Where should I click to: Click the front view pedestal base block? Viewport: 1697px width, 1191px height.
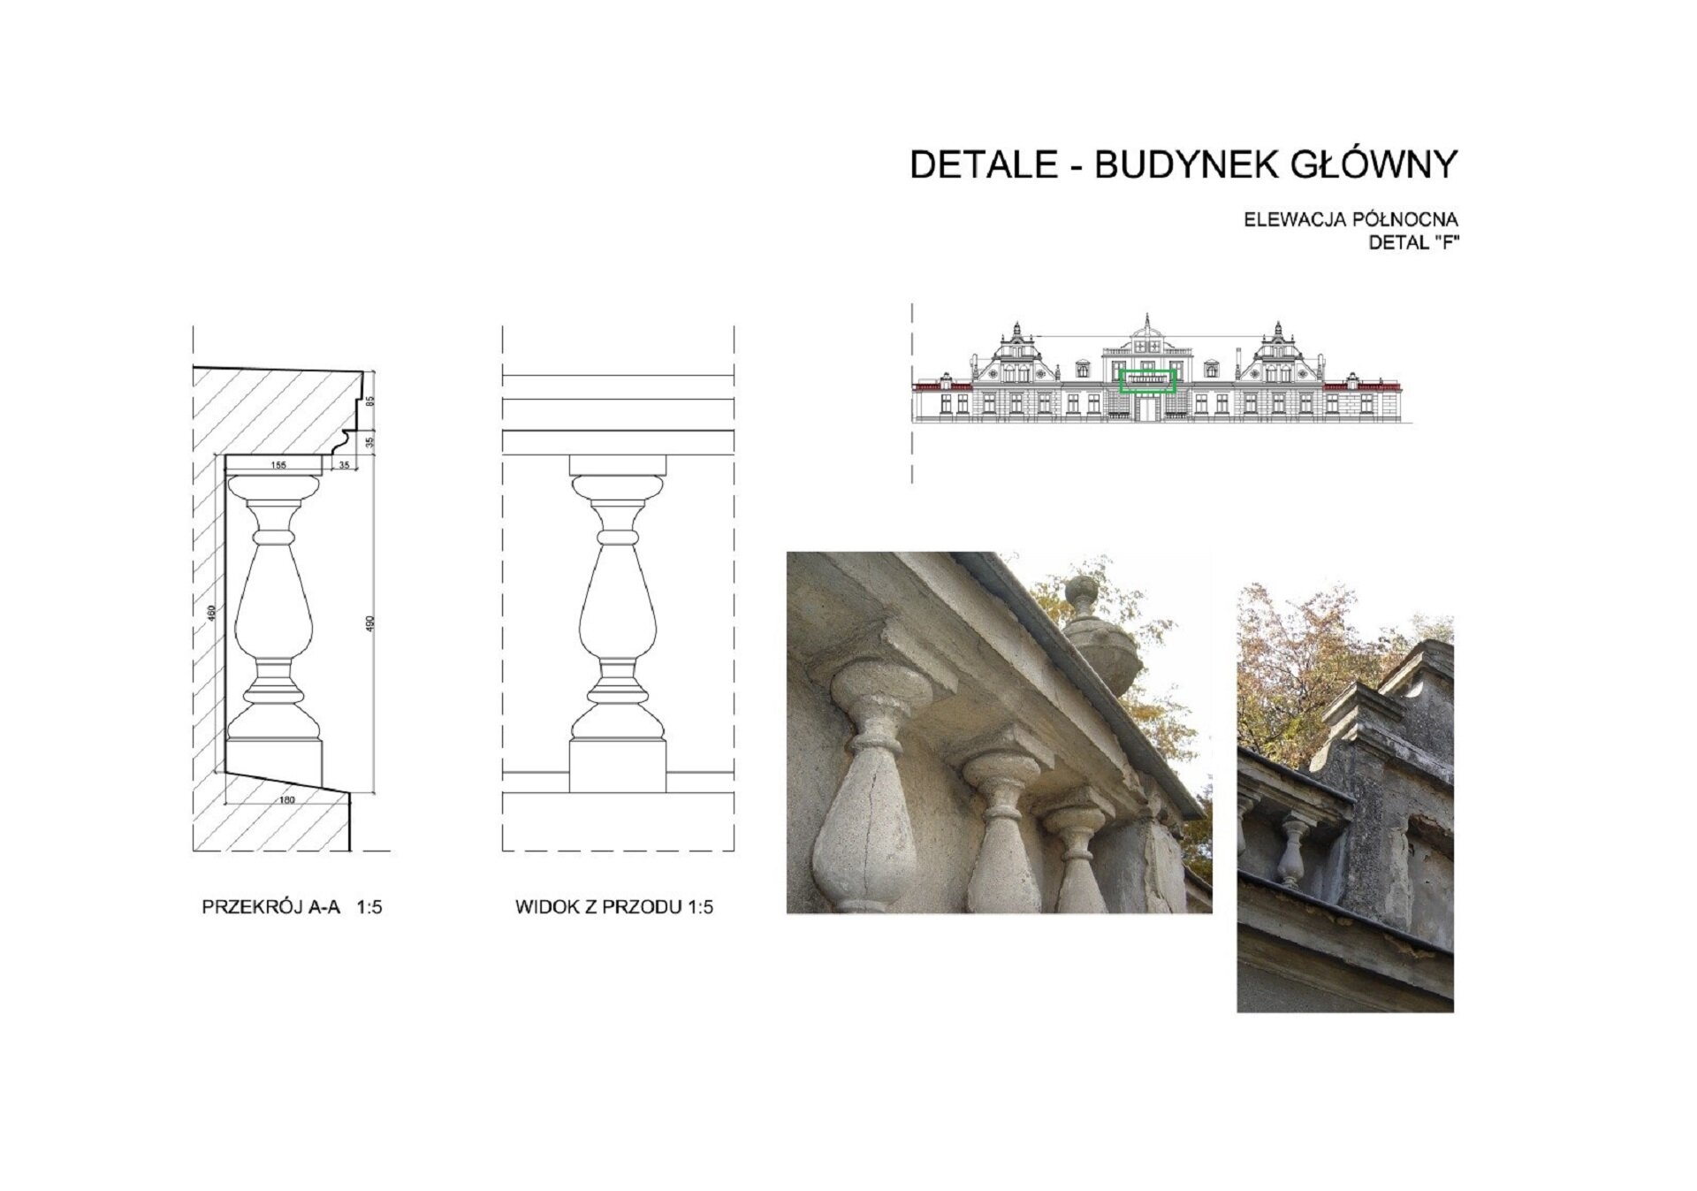[617, 767]
